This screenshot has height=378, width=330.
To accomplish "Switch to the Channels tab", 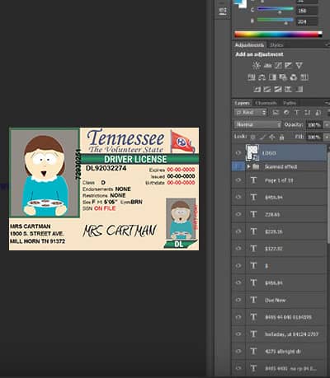I will (x=266, y=103).
